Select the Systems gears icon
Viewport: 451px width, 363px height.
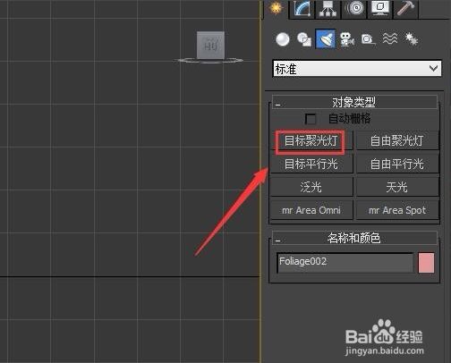pos(412,39)
